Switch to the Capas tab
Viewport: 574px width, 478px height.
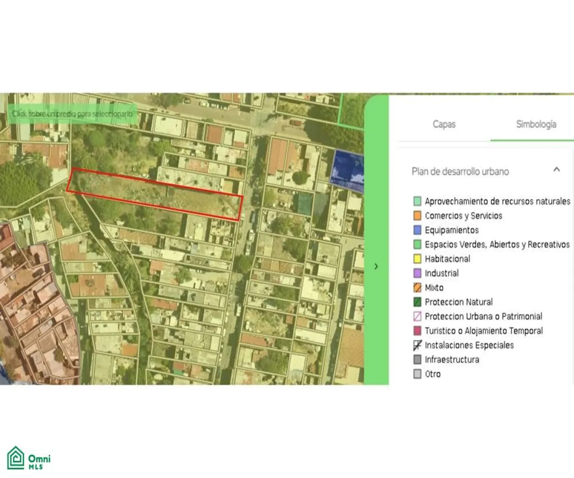click(x=444, y=124)
